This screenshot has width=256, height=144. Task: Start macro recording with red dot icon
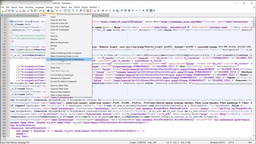click(103, 11)
